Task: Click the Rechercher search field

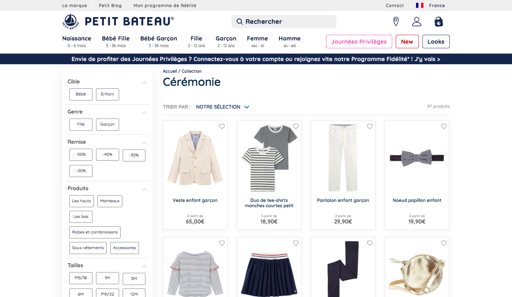Action: pyautogui.click(x=284, y=22)
